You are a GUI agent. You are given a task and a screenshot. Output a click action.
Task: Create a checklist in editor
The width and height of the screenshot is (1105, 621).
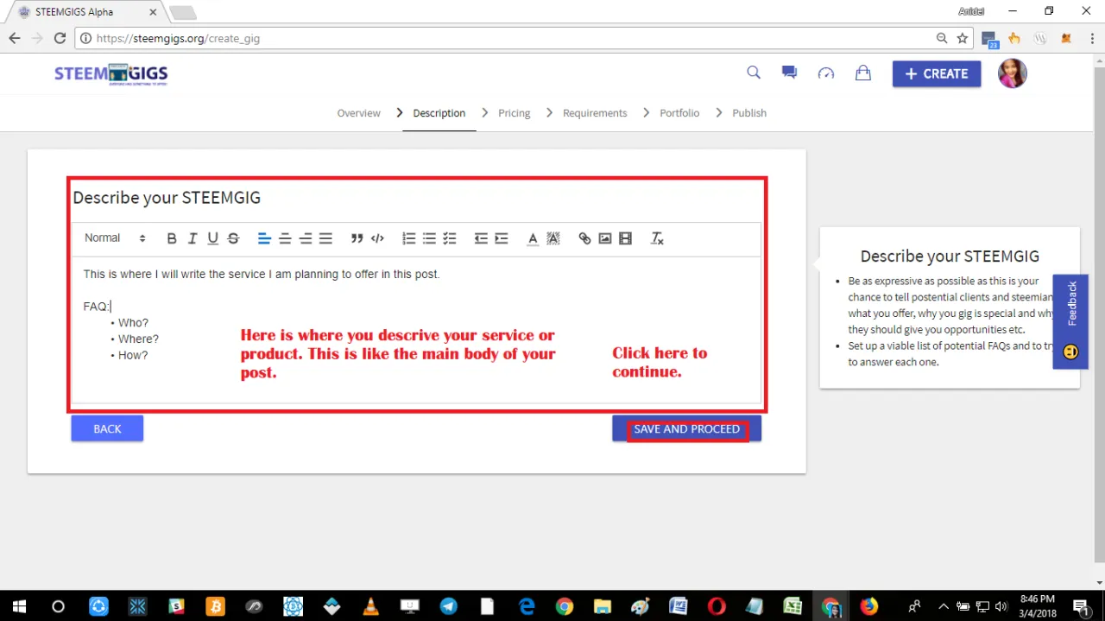point(450,238)
